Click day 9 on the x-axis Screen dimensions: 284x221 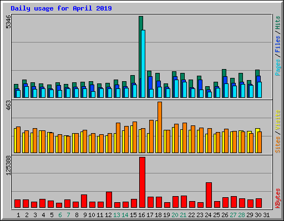[85, 215]
